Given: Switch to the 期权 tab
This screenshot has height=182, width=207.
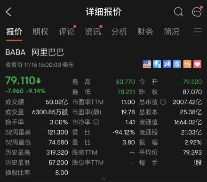Looking at the screenshot, I should (x=40, y=32).
